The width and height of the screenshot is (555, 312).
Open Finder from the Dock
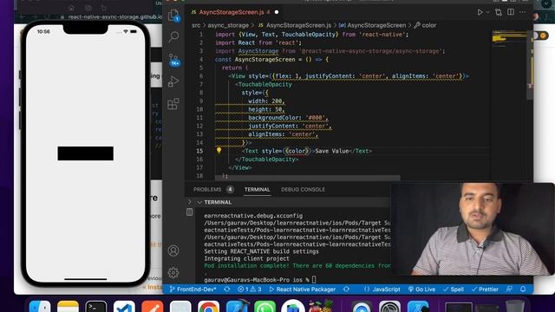tap(40, 307)
